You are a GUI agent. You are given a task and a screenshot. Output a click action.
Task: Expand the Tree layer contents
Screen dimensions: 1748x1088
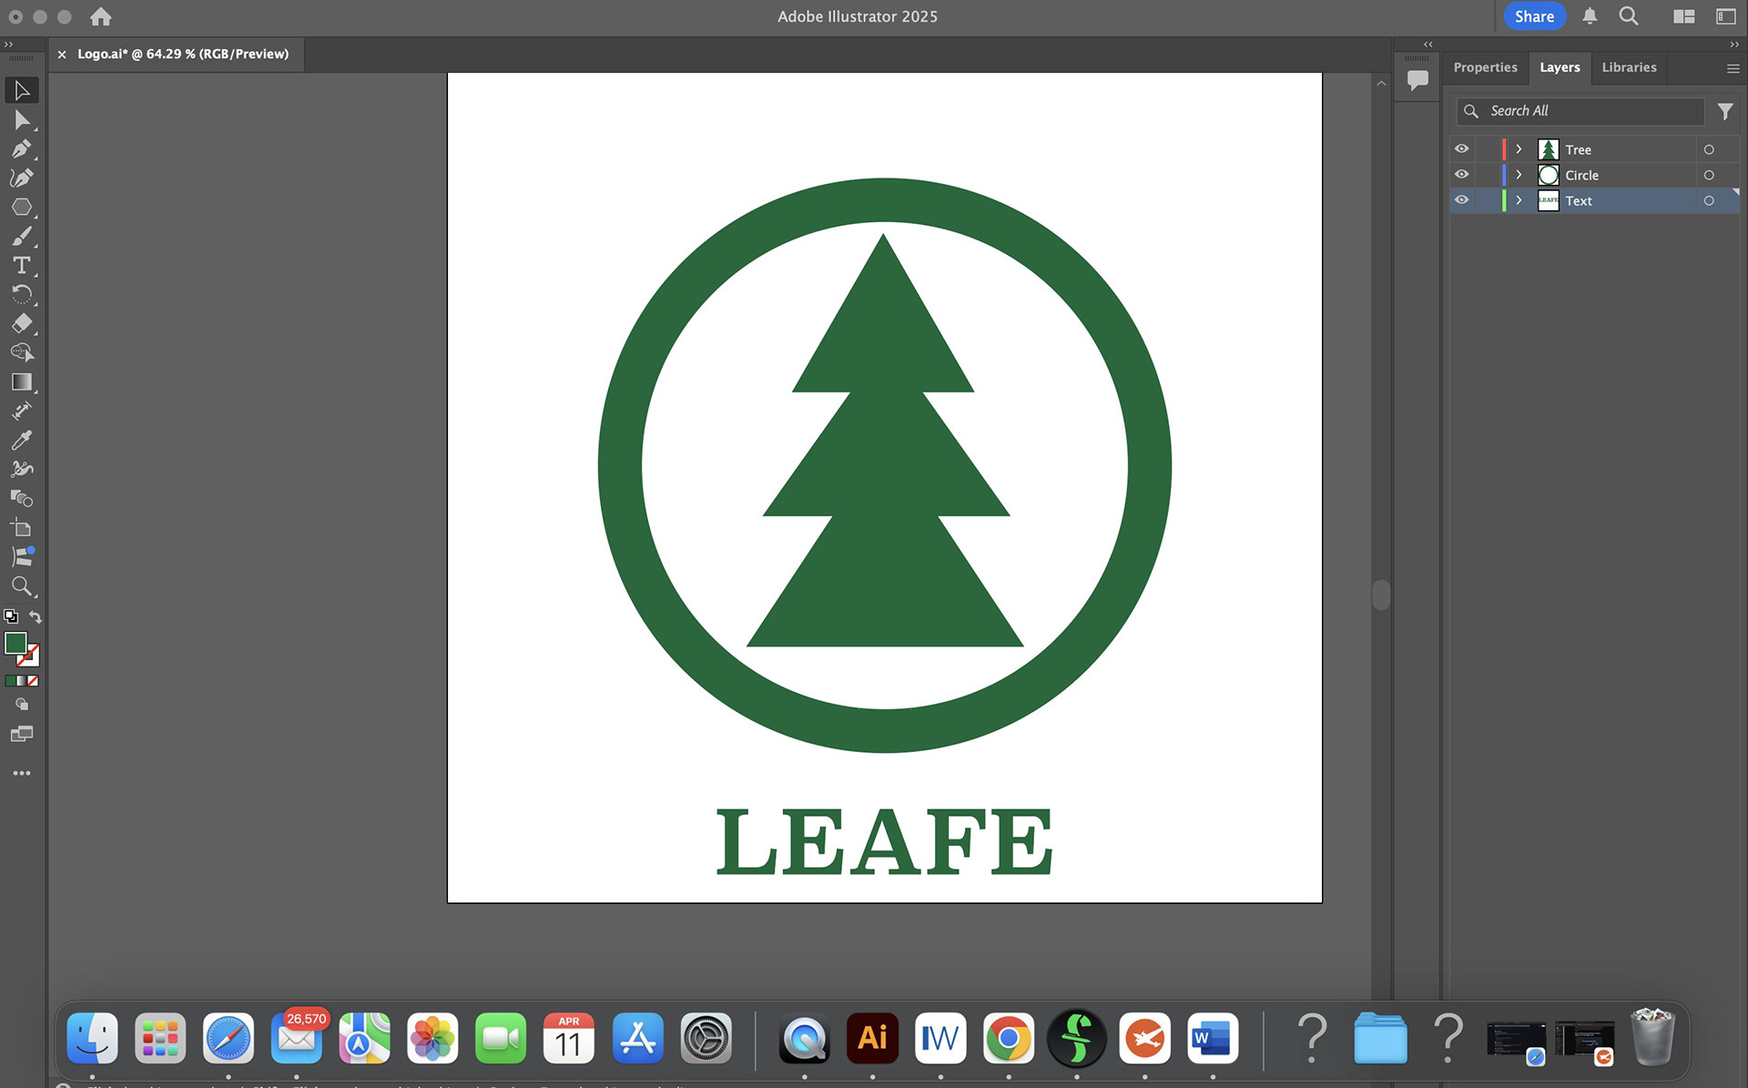(x=1519, y=149)
